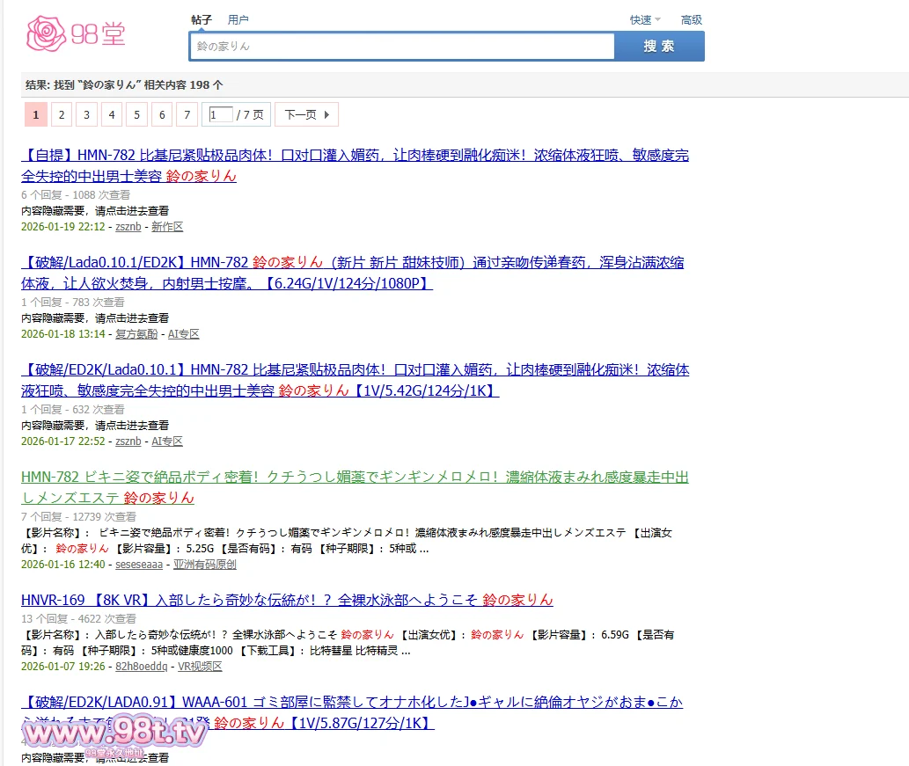Screen dimensions: 909x766
Task: Go to results page 6
Action: pos(161,114)
